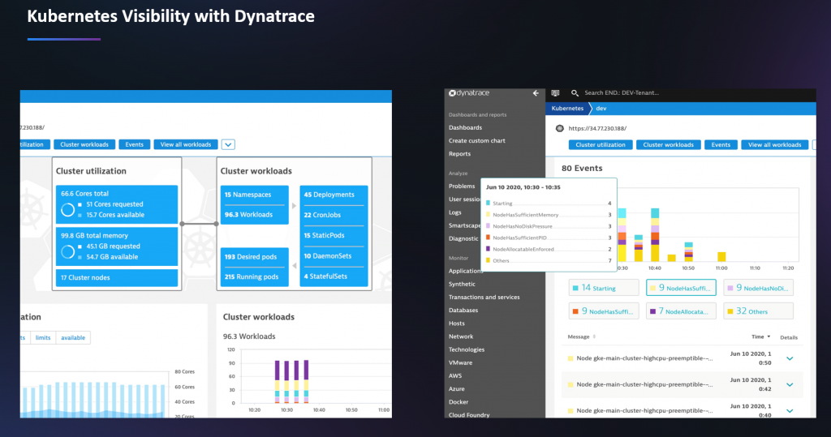This screenshot has height=437, width=831.
Task: Click the 15 Namespaces tile
Action: tap(254, 195)
